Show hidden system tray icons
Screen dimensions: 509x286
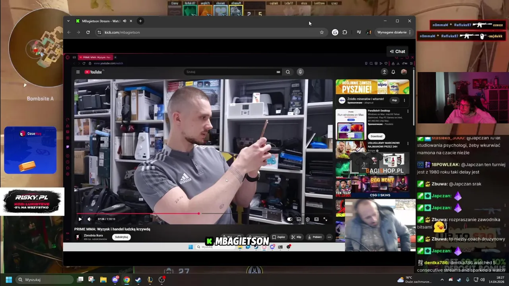pyautogui.click(x=442, y=280)
